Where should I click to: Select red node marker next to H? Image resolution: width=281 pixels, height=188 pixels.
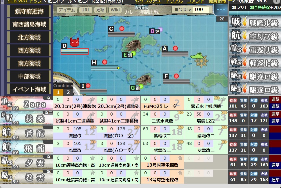(105, 62)
